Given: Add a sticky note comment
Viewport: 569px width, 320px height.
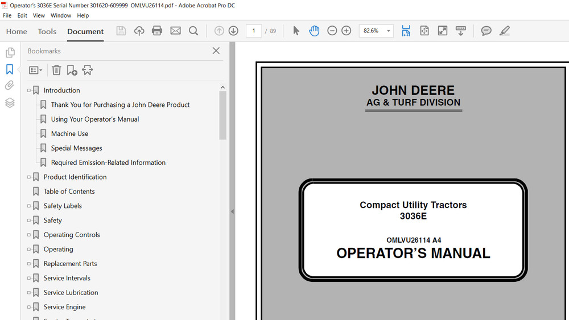Looking at the screenshot, I should pos(486,31).
